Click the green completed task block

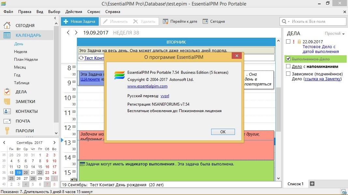point(176,171)
